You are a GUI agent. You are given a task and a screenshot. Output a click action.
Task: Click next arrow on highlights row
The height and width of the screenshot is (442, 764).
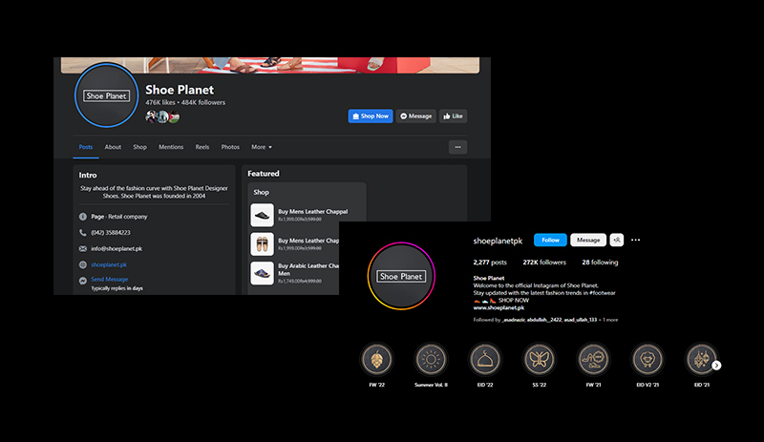716,365
